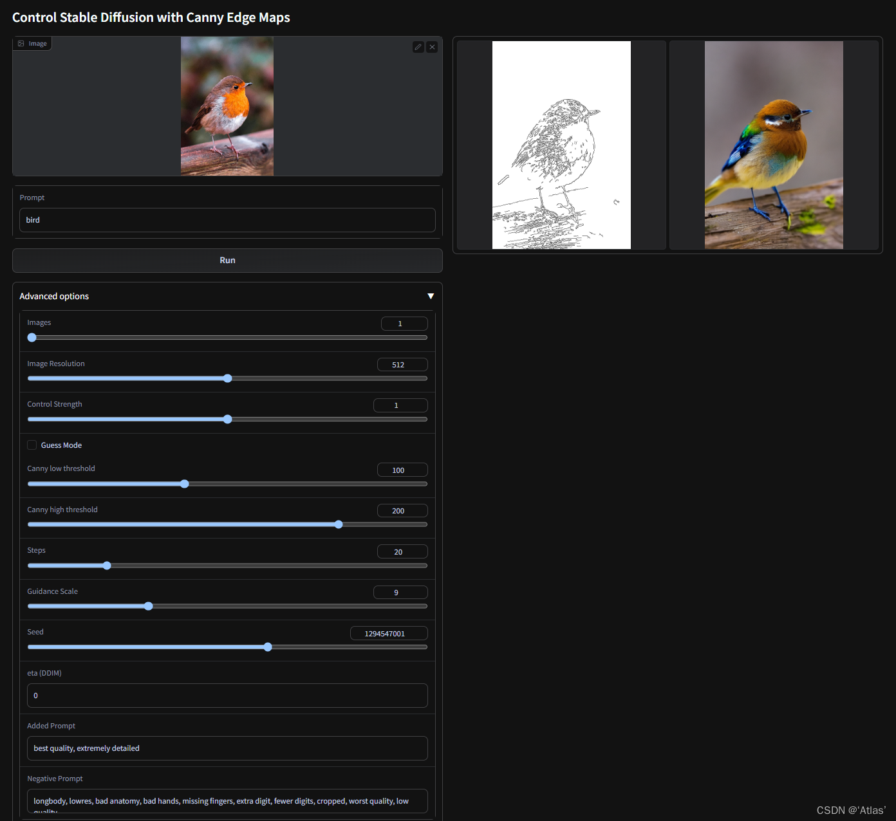Click the Steps slider handle
896x821 pixels.
click(107, 566)
